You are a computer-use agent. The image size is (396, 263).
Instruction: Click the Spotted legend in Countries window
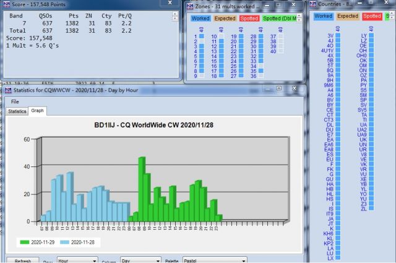[x=372, y=16]
